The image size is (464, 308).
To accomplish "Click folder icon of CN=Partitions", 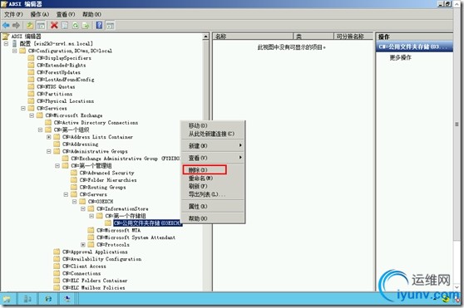I will (x=31, y=94).
